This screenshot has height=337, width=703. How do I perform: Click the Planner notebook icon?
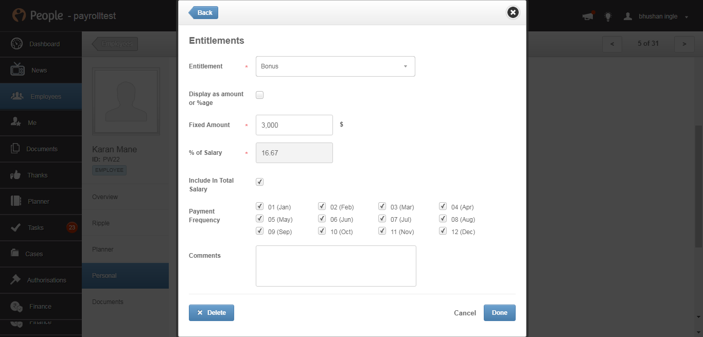point(16,201)
